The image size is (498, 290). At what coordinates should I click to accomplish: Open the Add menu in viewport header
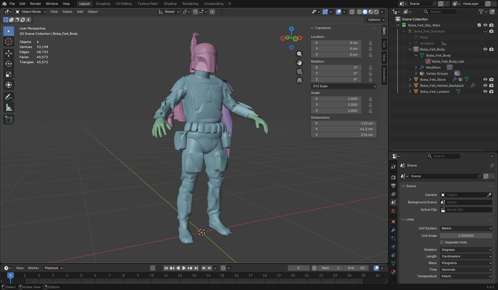(80, 12)
